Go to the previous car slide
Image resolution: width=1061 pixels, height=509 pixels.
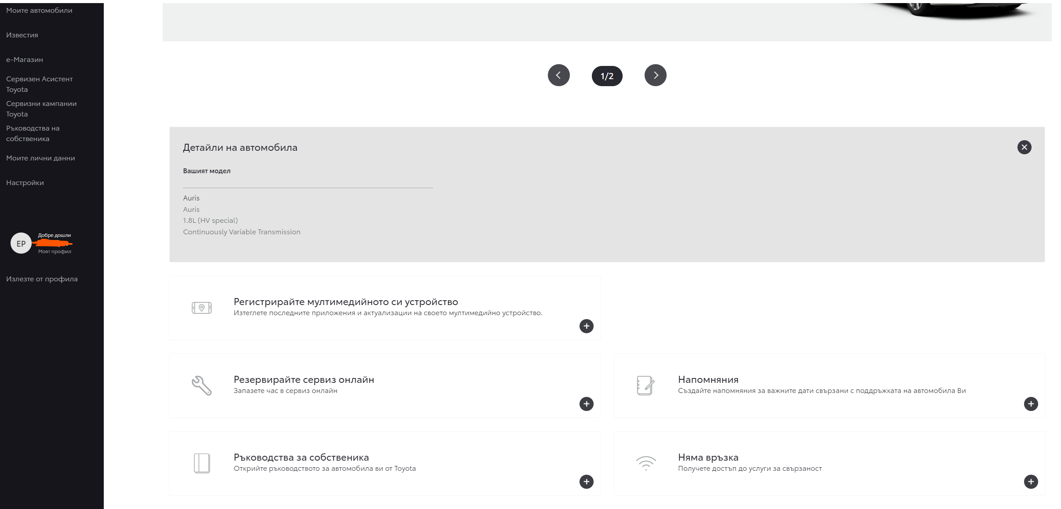559,75
